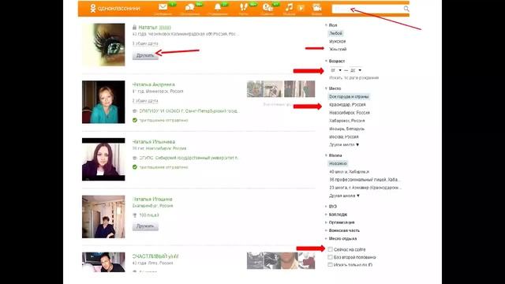Collapse the 'Школа' filter section
Viewport: 505px width, 284px height.
pos(333,155)
